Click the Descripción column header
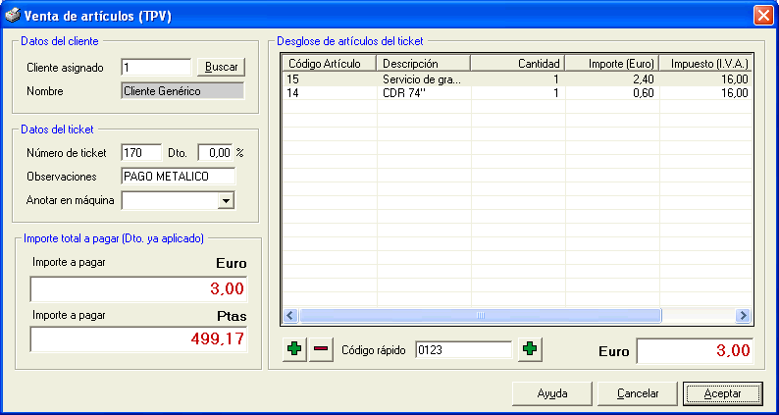 [x=424, y=63]
